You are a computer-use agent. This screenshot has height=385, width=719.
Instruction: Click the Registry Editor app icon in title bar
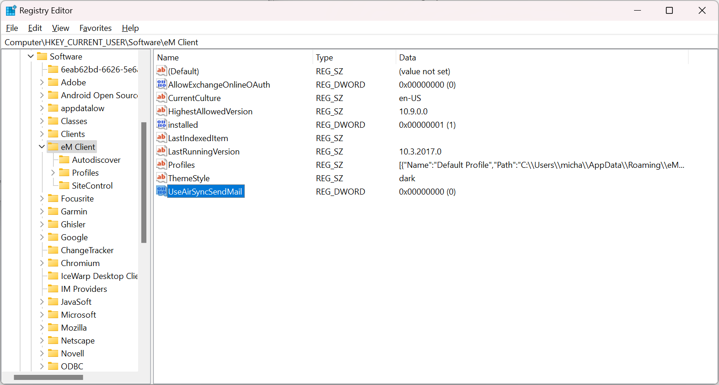[x=11, y=11]
